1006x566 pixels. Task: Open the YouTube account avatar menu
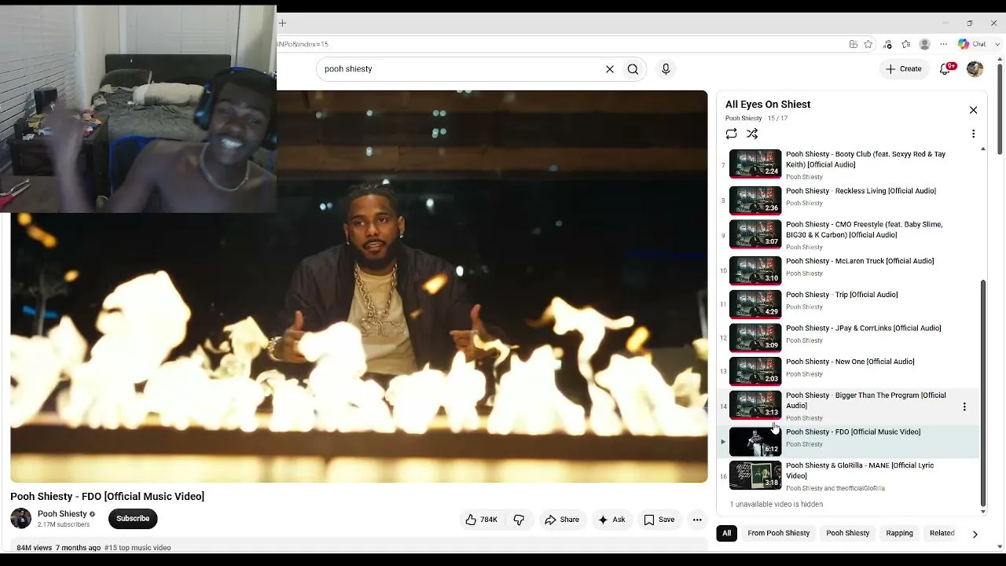(x=975, y=69)
